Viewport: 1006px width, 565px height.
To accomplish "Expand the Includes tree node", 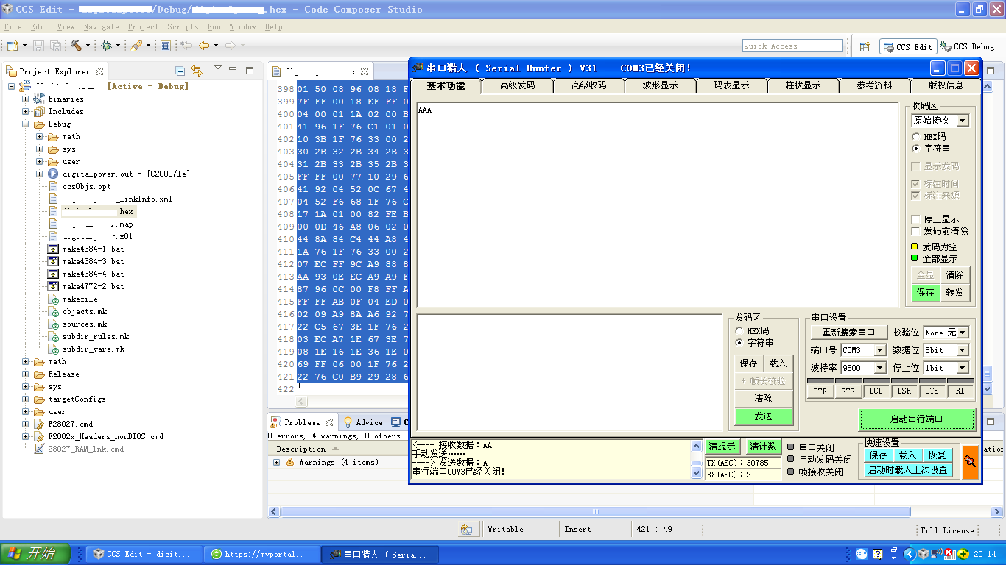I will 26,111.
